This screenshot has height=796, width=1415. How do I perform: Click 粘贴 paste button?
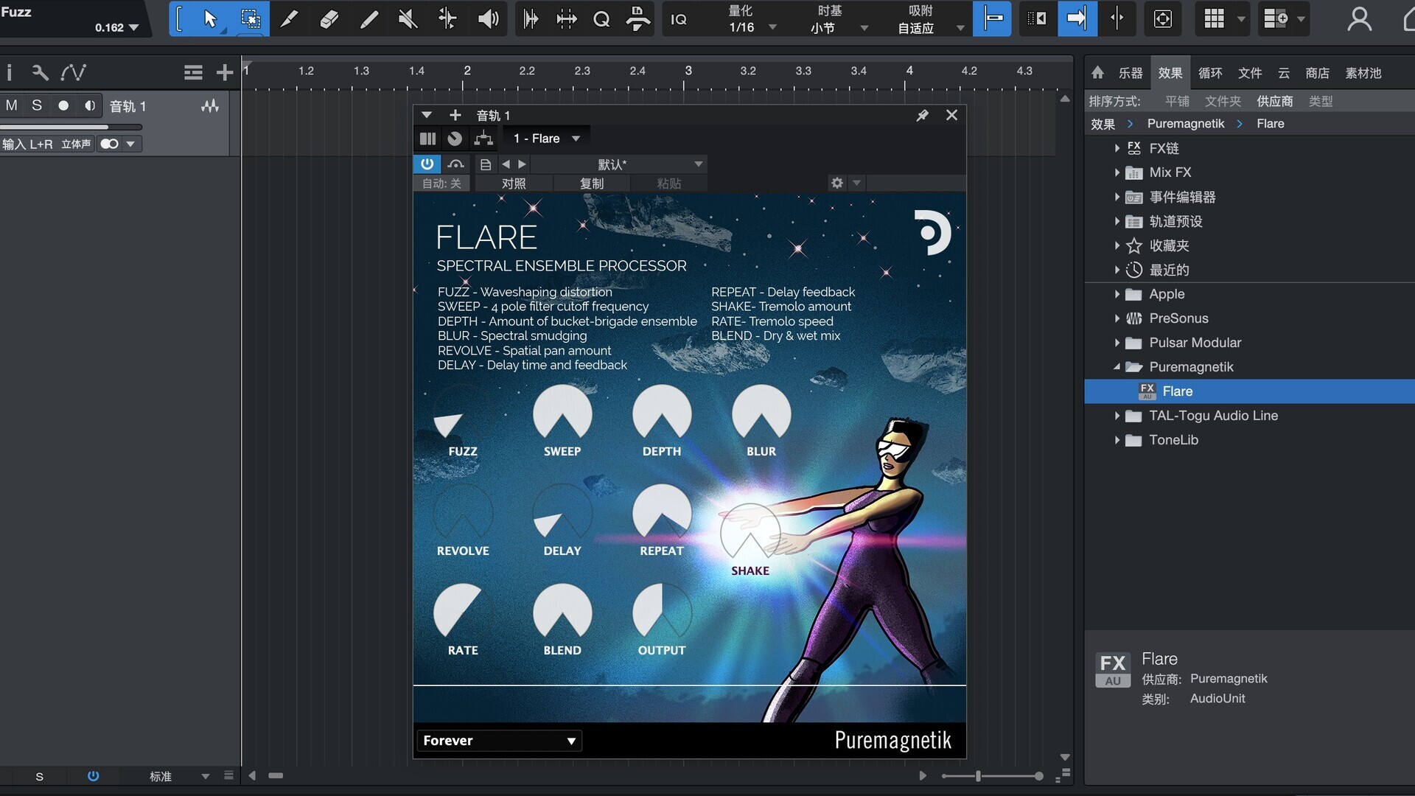click(669, 183)
